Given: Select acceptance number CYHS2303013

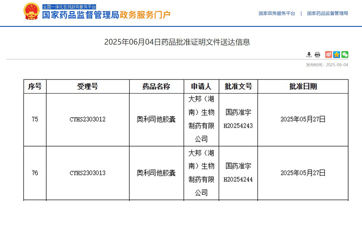Looking at the screenshot, I should pyautogui.click(x=88, y=173).
